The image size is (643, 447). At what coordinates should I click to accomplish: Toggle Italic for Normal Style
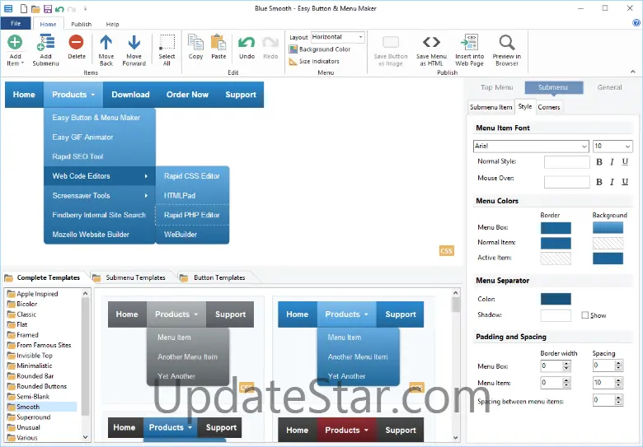[x=612, y=162]
